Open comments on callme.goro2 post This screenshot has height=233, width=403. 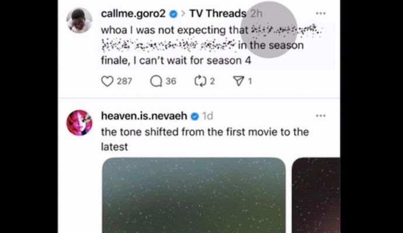click(x=156, y=81)
